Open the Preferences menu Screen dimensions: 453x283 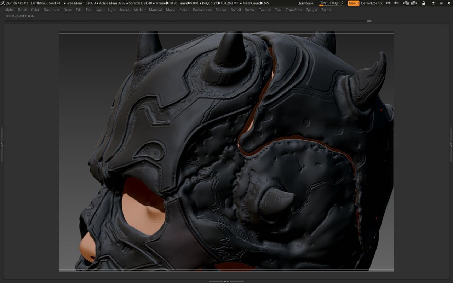[x=202, y=10]
